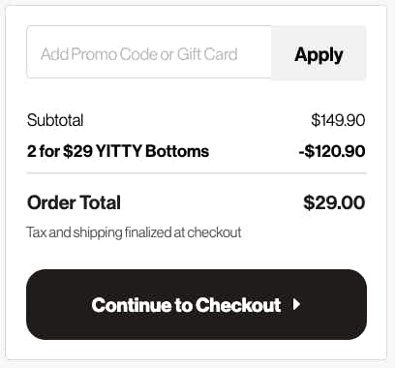Screen dimensions: 395x368
Task: Click the word Checkout on the black button
Action: click(238, 305)
